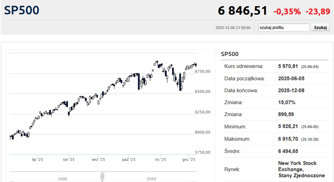Click the red -23,89 point change
This screenshot has width=334, height=182.
coord(317,11)
